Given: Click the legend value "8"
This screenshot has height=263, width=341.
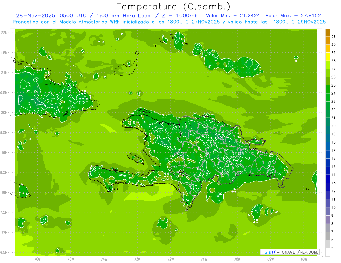Looking at the screenshot, I should (332, 224).
